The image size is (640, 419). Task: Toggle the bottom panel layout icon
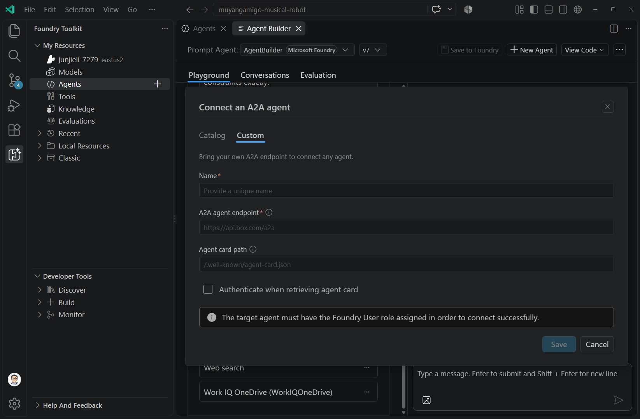click(x=549, y=10)
